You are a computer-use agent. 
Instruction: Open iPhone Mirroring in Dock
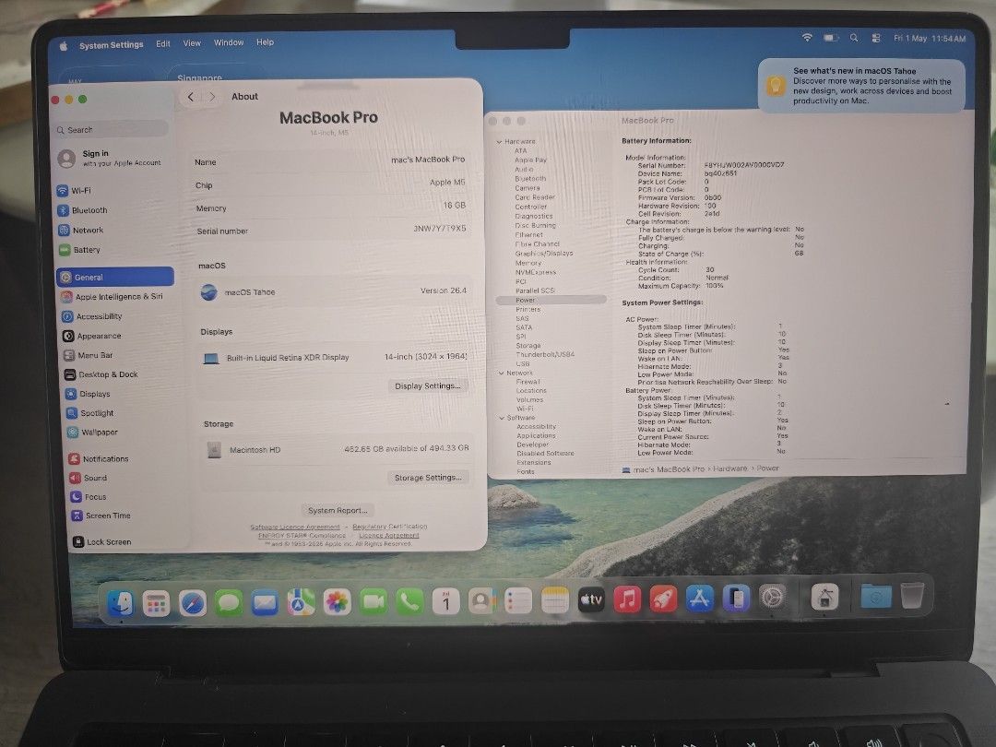tap(736, 599)
